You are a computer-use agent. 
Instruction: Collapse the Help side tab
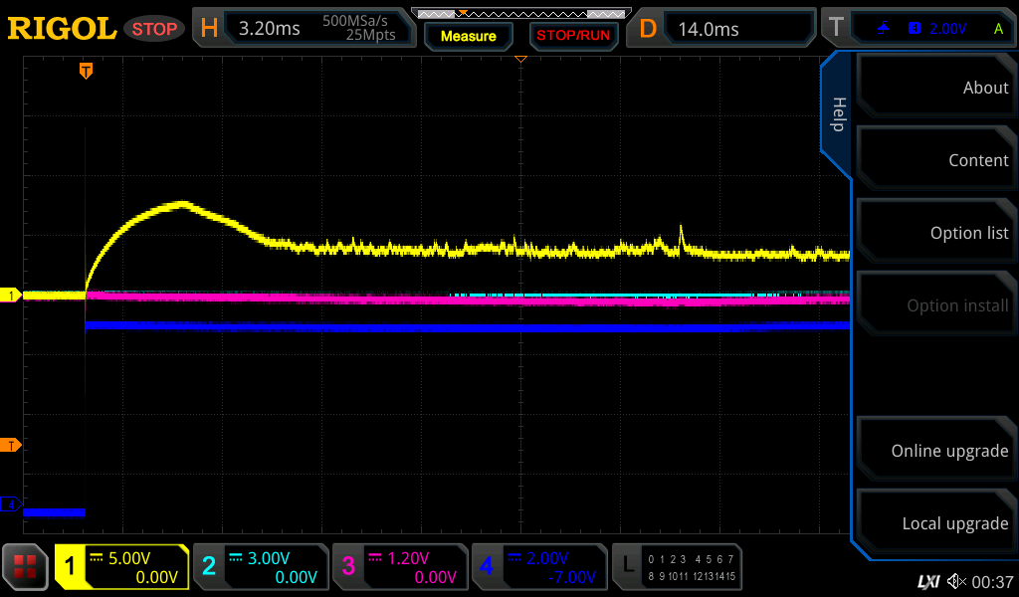[837, 114]
